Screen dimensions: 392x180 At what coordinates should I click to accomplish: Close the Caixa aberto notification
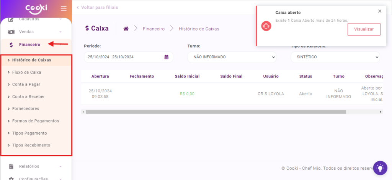point(379,11)
